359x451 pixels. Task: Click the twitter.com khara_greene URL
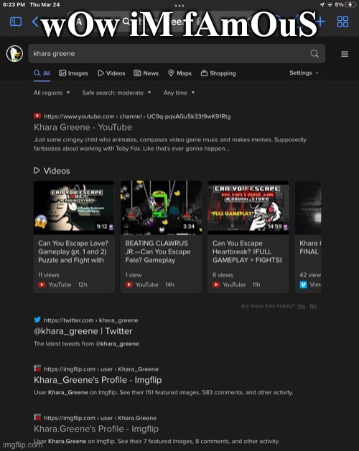[91, 320]
